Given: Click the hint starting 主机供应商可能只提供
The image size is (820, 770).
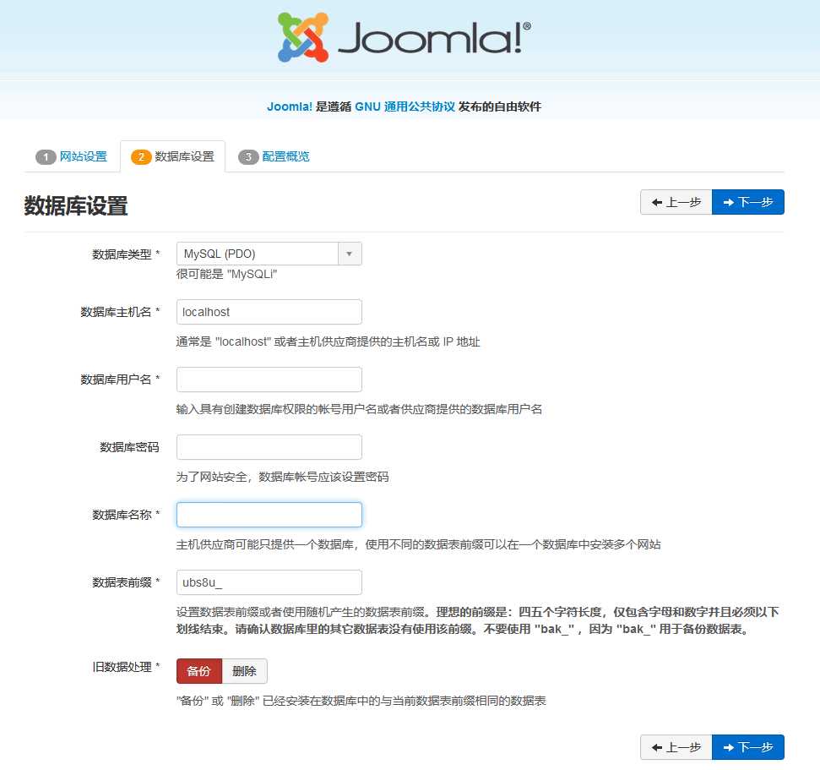Looking at the screenshot, I should tap(418, 544).
